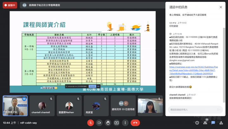Click the 第一學期 cell in slide table

(x=29, y=48)
